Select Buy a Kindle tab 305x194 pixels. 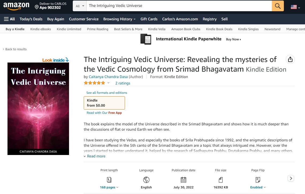click(x=15, y=29)
